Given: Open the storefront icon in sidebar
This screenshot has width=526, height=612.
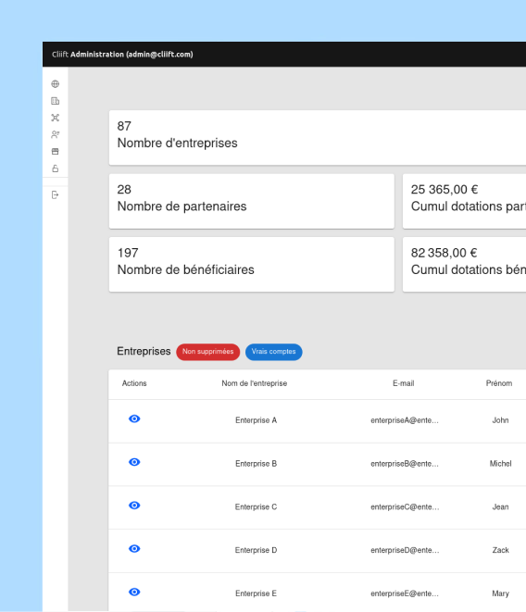Looking at the screenshot, I should [x=55, y=152].
